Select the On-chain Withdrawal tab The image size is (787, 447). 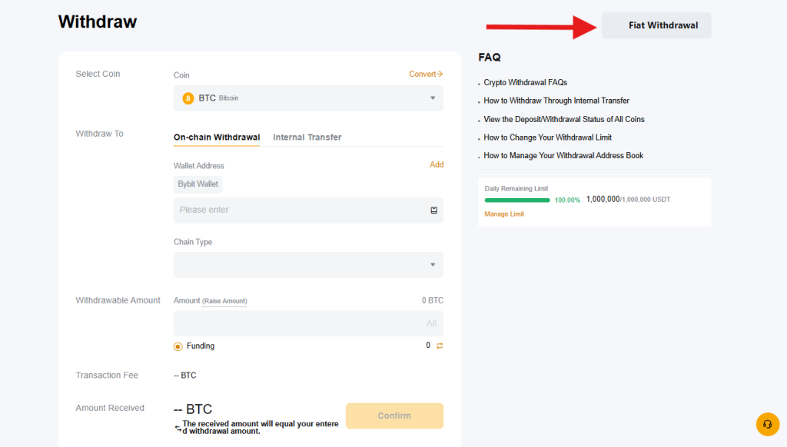pyautogui.click(x=216, y=137)
